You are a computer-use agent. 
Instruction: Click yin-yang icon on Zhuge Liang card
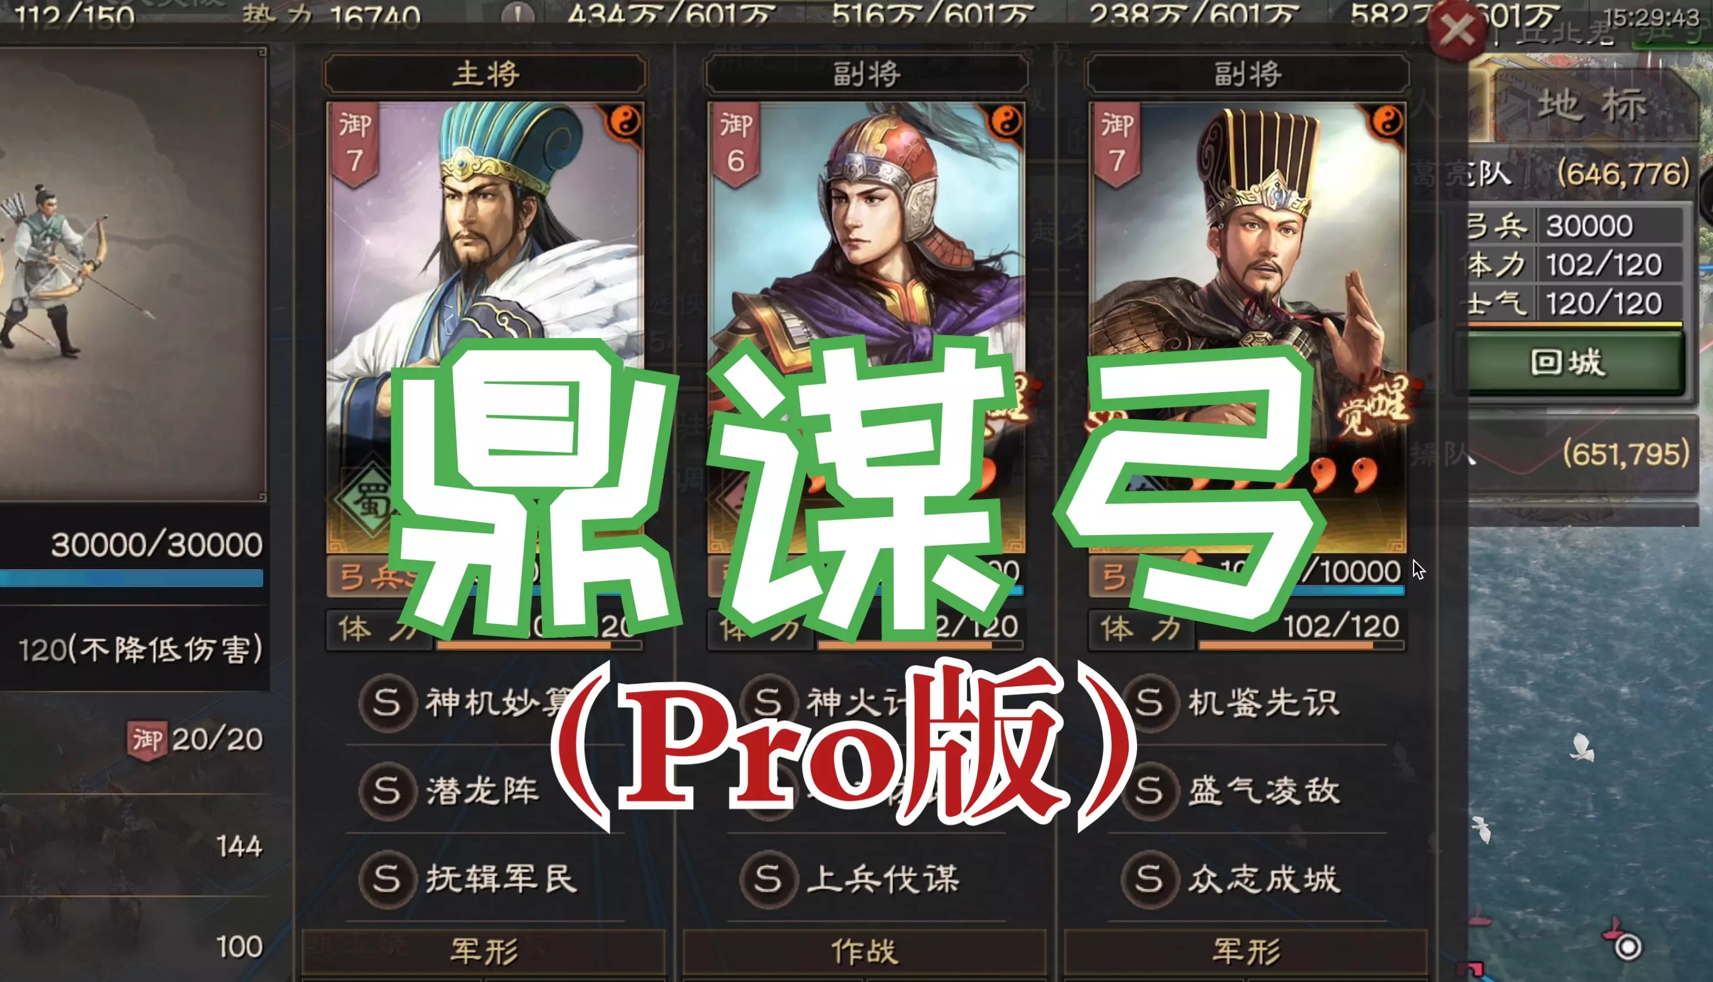click(x=625, y=122)
